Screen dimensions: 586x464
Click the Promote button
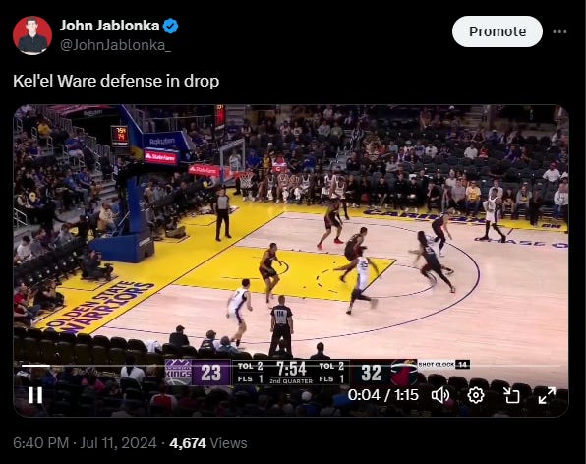[498, 31]
